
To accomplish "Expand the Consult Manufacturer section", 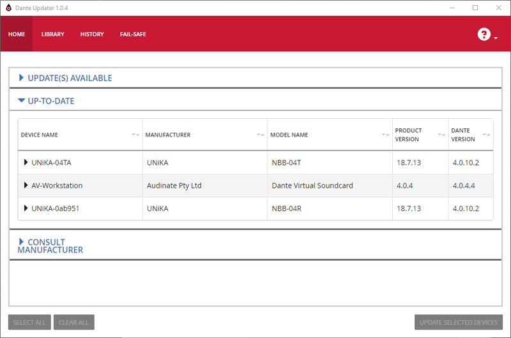I will (21, 242).
